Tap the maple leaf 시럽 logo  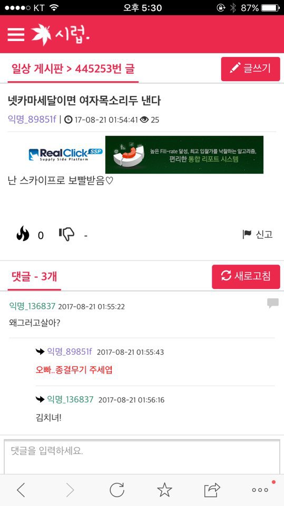[x=61, y=34]
